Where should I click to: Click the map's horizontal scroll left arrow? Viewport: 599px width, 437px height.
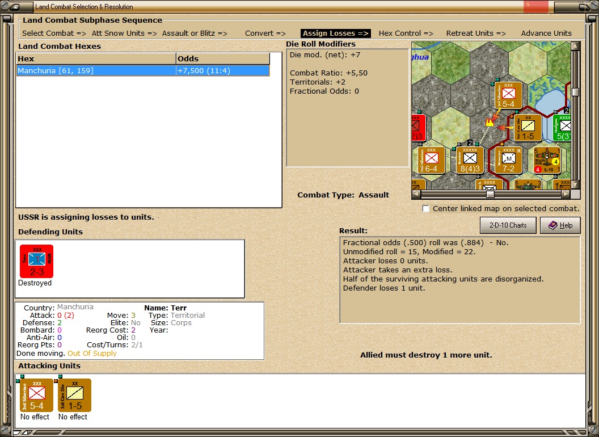click(416, 194)
